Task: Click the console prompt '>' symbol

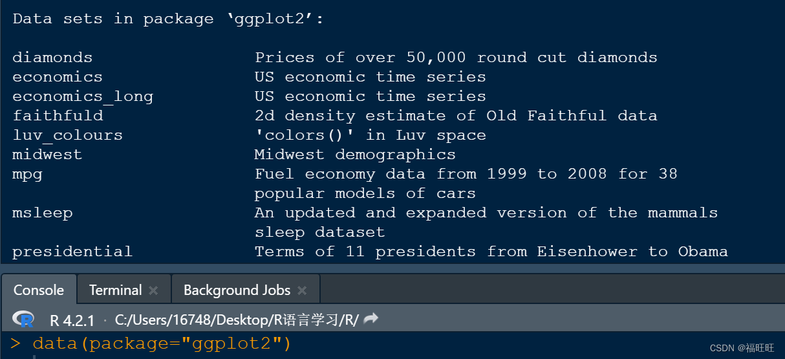Action: pyautogui.click(x=16, y=343)
